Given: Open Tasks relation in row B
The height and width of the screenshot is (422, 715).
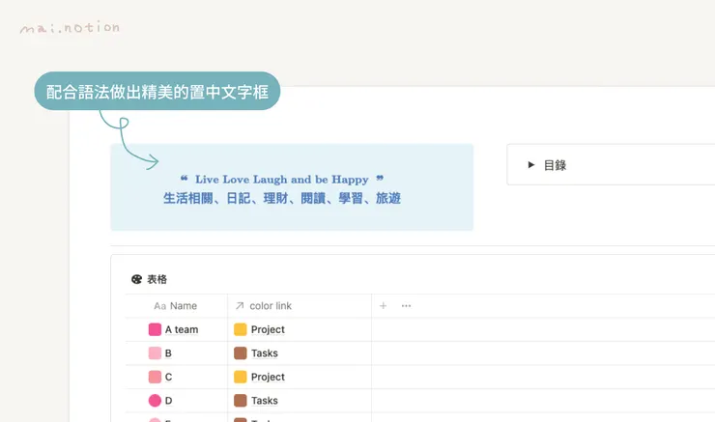Looking at the screenshot, I should point(265,353).
